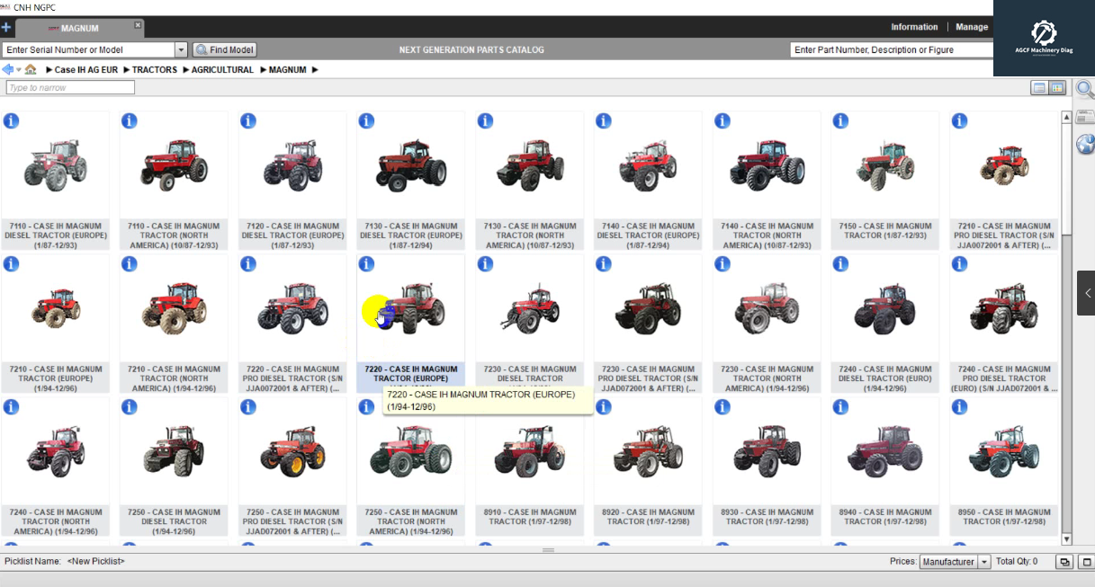Image resolution: width=1095 pixels, height=587 pixels.
Task: Click the blue back arrow navigation icon
Action: coord(8,69)
